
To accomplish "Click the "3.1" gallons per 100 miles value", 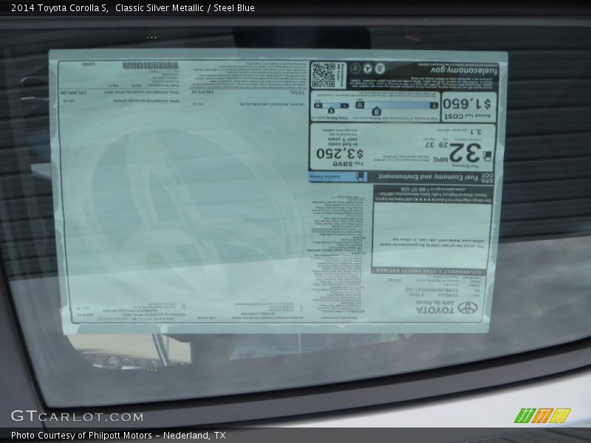I will 476,131.
